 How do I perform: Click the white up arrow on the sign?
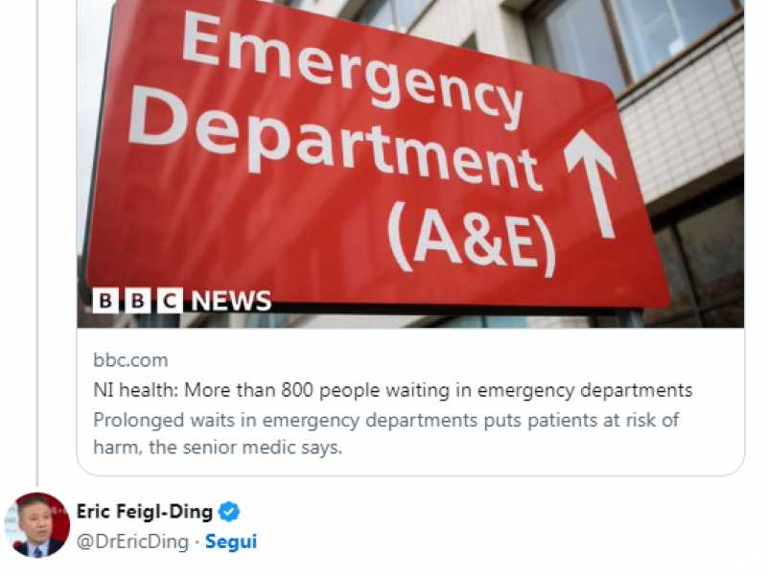[x=591, y=183]
